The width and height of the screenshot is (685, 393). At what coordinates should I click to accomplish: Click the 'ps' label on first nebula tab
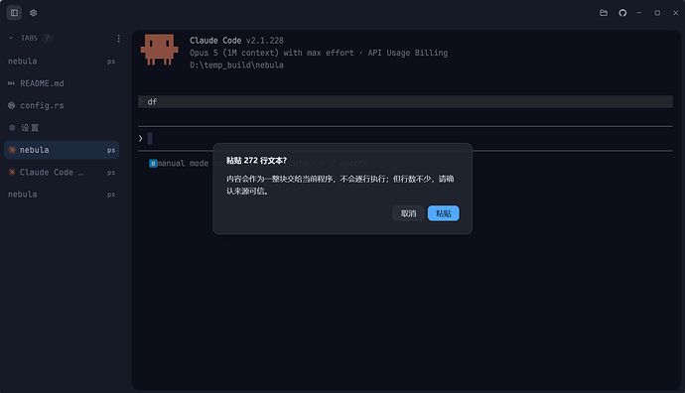coord(111,62)
